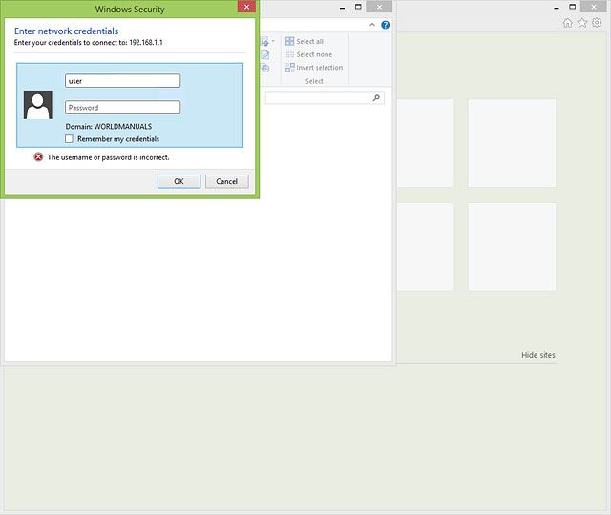Open the top-right frequent site tile in the browser
The height and width of the screenshot is (515, 611).
512,143
